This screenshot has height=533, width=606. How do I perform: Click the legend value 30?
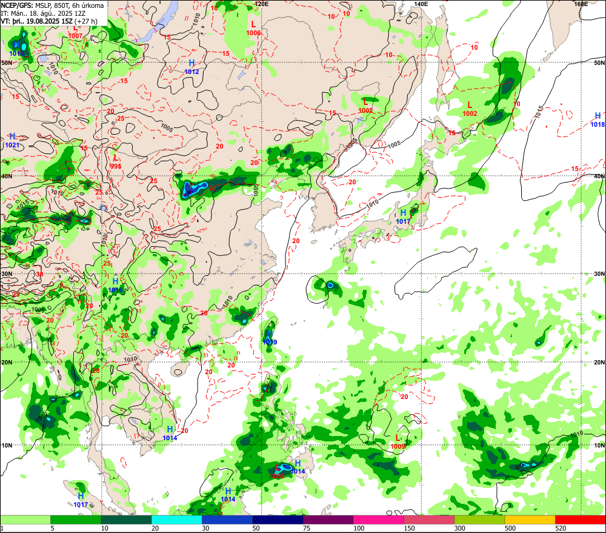[x=205, y=528]
